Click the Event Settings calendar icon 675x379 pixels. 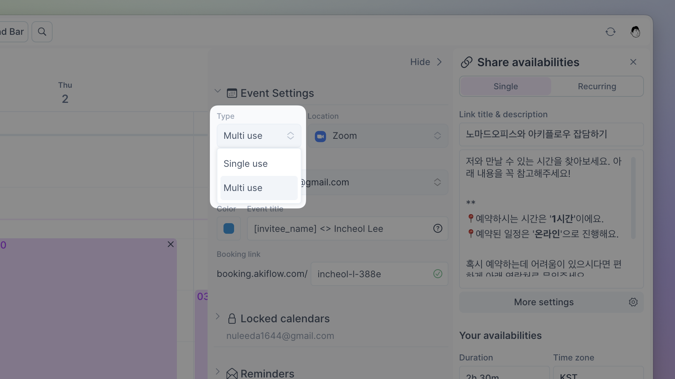click(x=232, y=93)
